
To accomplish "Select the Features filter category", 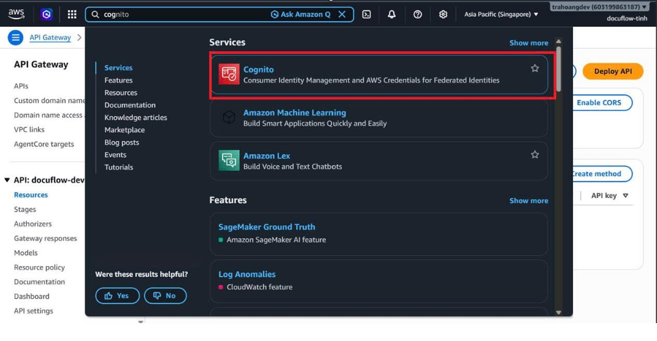I will 118,80.
